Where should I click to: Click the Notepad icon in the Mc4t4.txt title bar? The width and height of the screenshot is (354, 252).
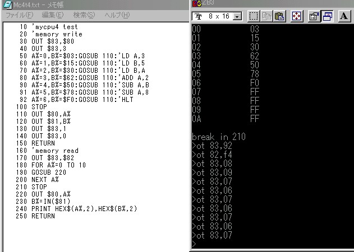(8, 4)
